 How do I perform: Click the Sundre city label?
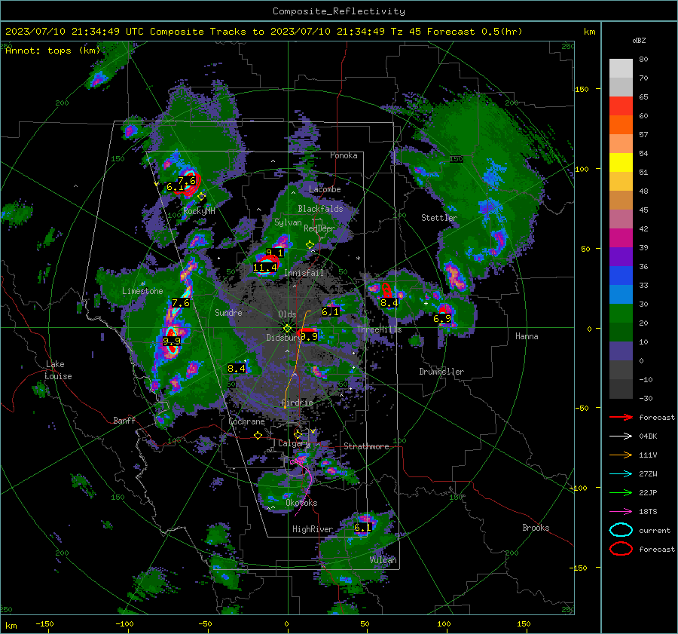point(228,313)
